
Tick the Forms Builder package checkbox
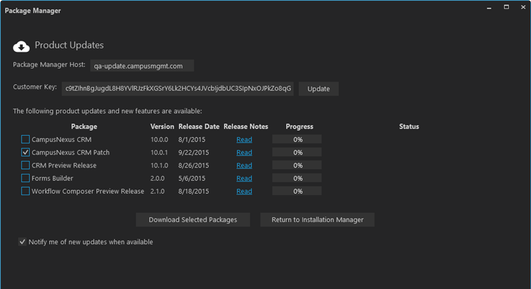coord(26,178)
